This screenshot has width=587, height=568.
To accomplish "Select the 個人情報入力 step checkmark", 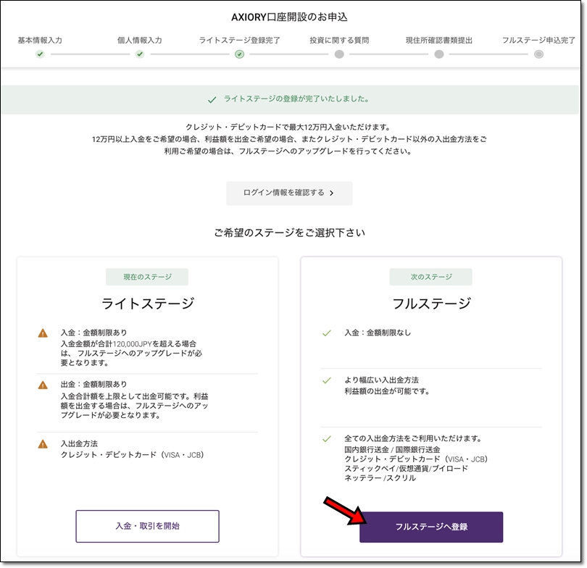I will click(x=140, y=54).
